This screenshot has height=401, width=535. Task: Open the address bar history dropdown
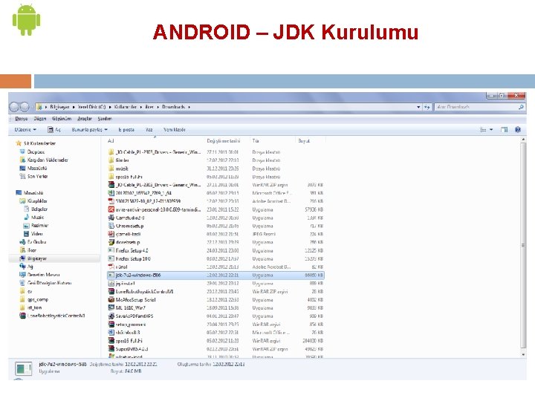tap(418, 107)
